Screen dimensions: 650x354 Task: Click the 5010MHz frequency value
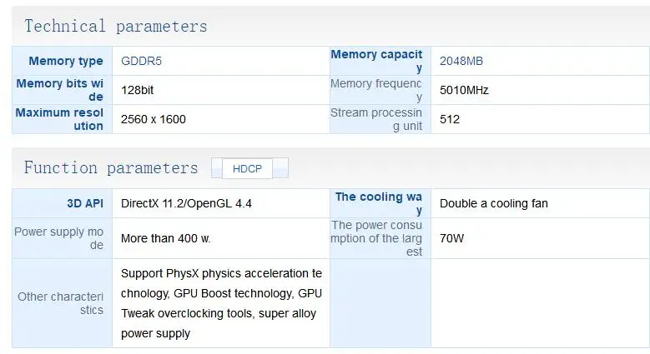[x=464, y=90]
